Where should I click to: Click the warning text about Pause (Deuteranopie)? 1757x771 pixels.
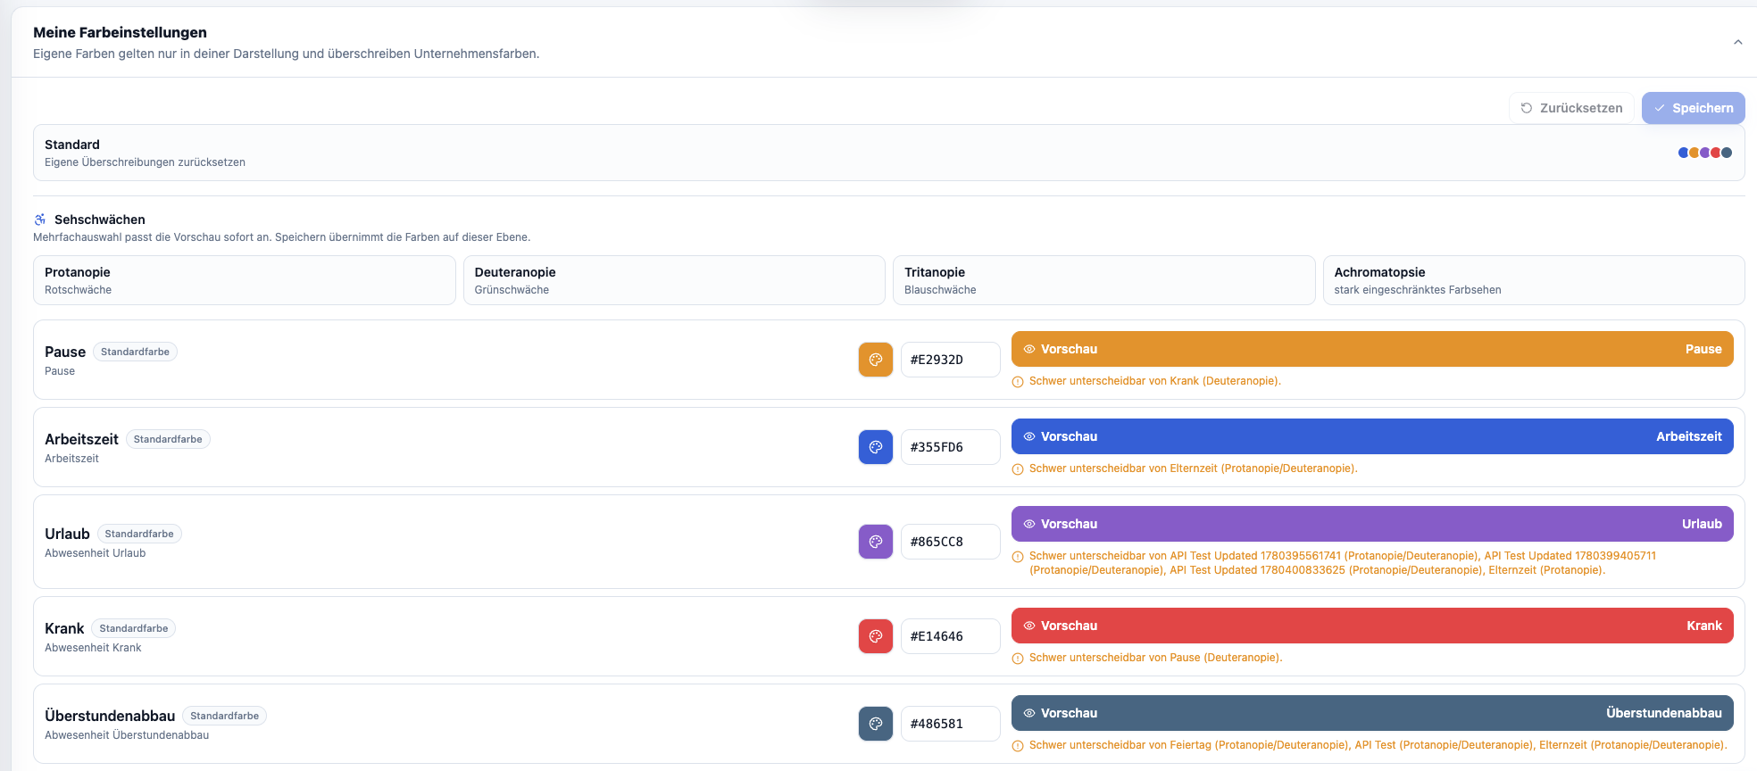1155,658
